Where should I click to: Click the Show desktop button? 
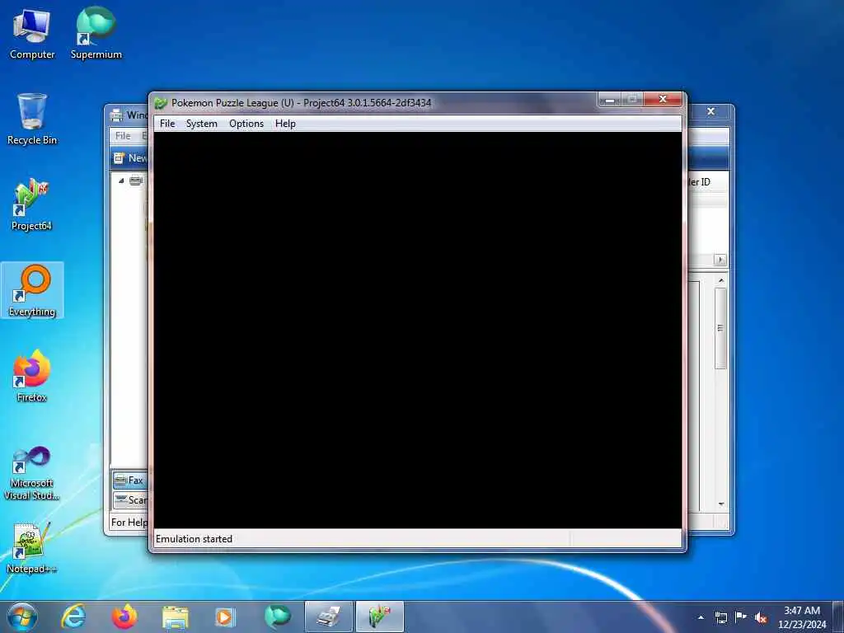click(x=838, y=617)
